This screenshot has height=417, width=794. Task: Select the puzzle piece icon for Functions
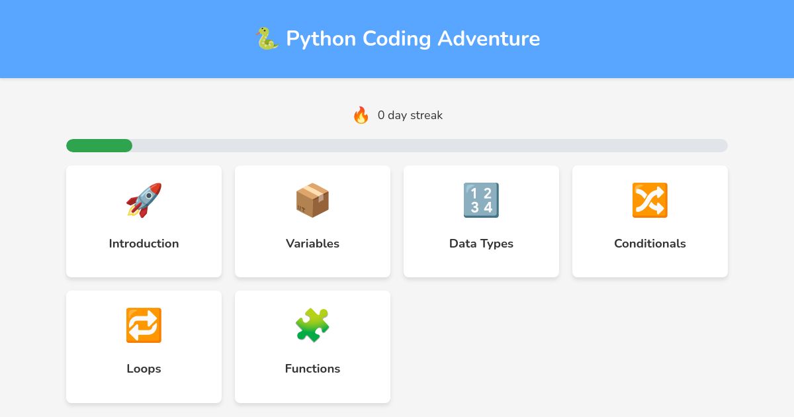pyautogui.click(x=312, y=326)
